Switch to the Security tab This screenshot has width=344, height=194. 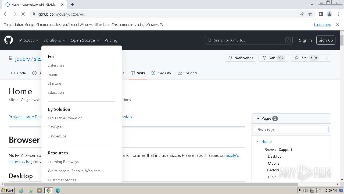[161, 73]
